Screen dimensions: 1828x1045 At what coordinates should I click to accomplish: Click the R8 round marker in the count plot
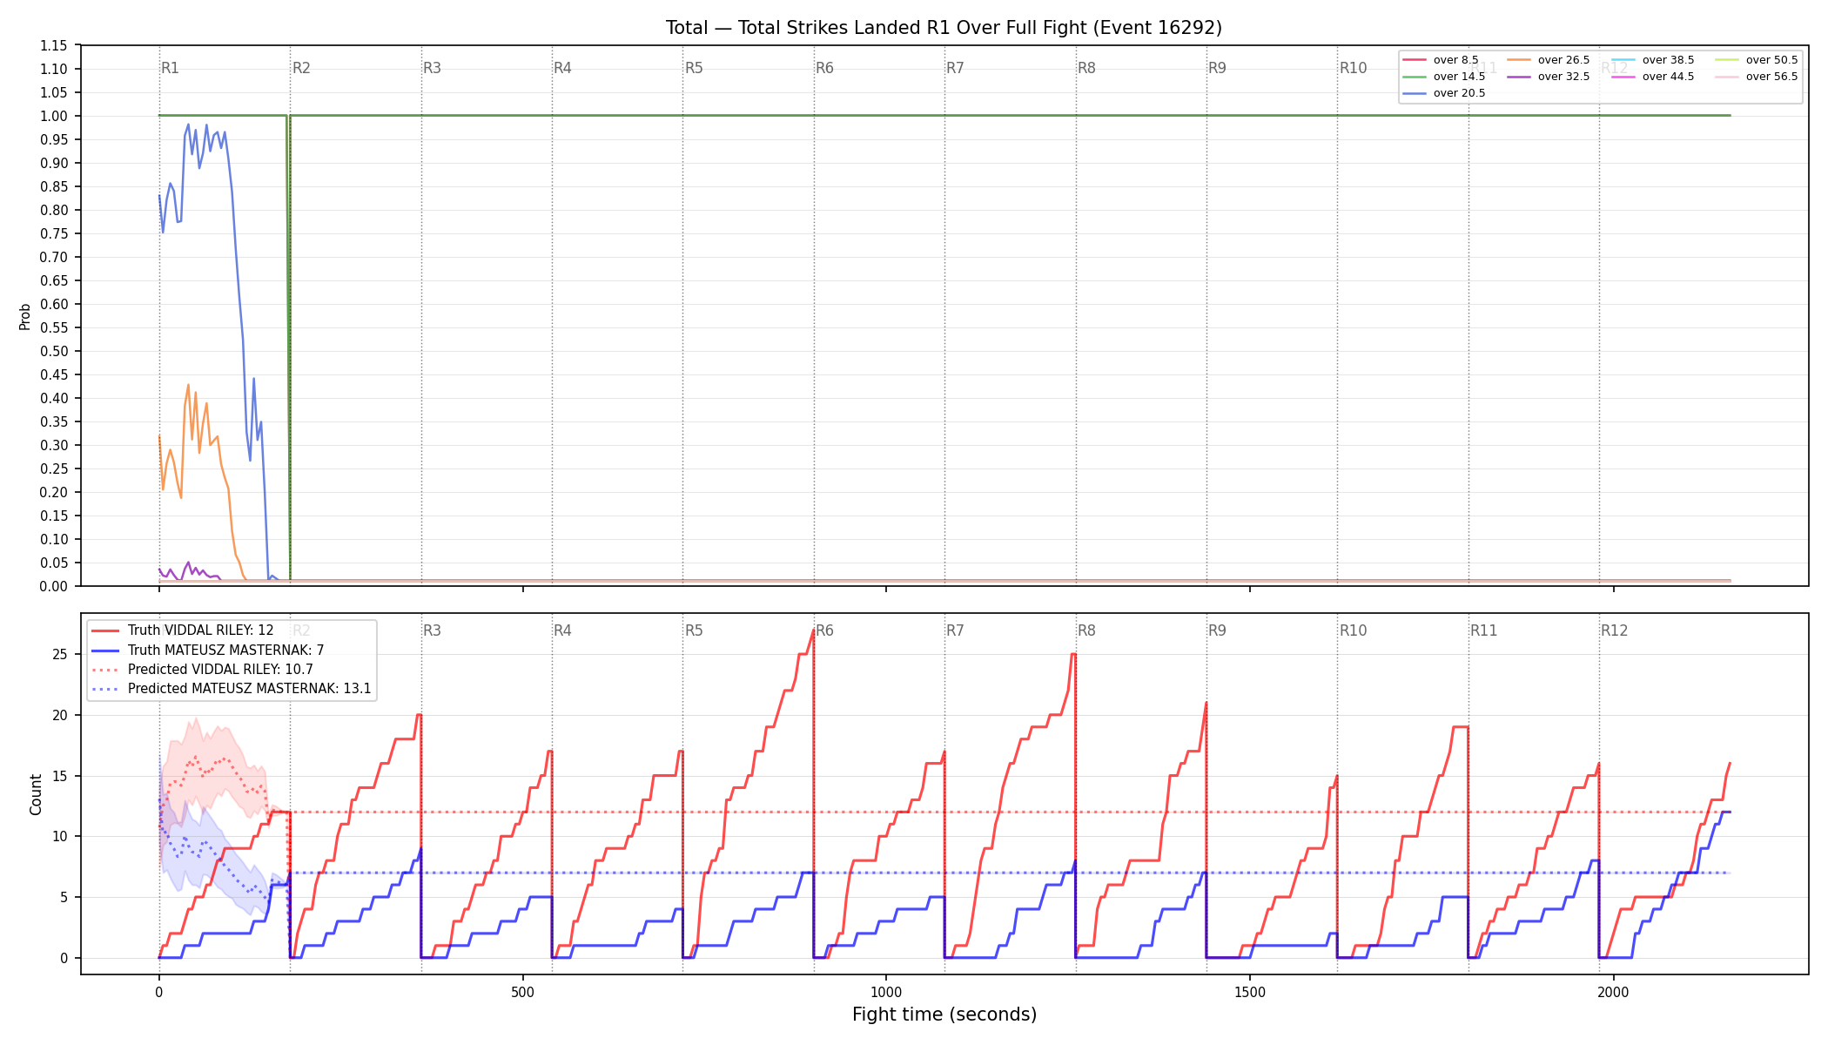coord(1086,630)
